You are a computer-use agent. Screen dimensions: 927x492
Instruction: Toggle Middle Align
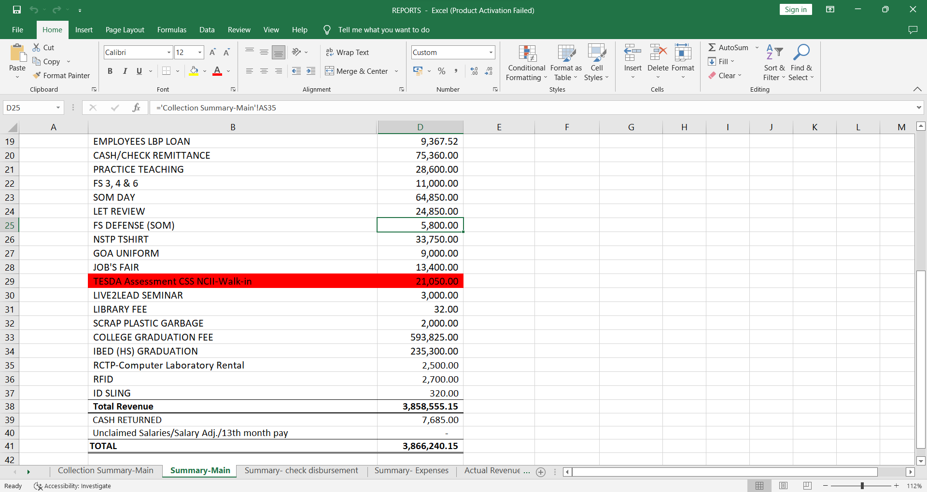point(264,52)
